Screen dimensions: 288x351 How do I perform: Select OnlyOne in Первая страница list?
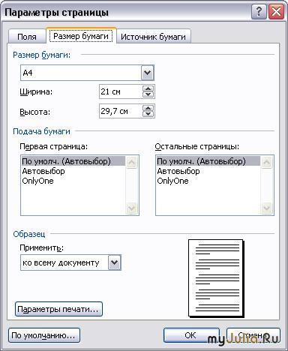[x=37, y=181]
